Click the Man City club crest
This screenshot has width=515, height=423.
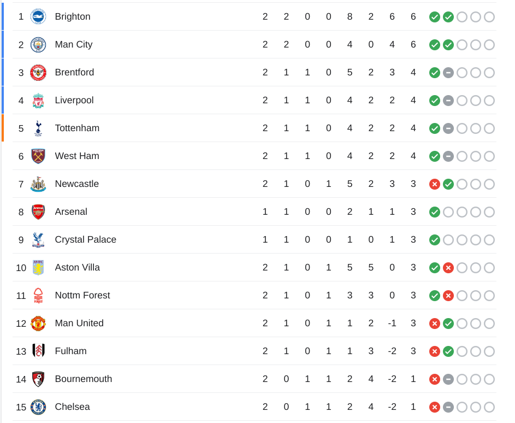(x=38, y=45)
